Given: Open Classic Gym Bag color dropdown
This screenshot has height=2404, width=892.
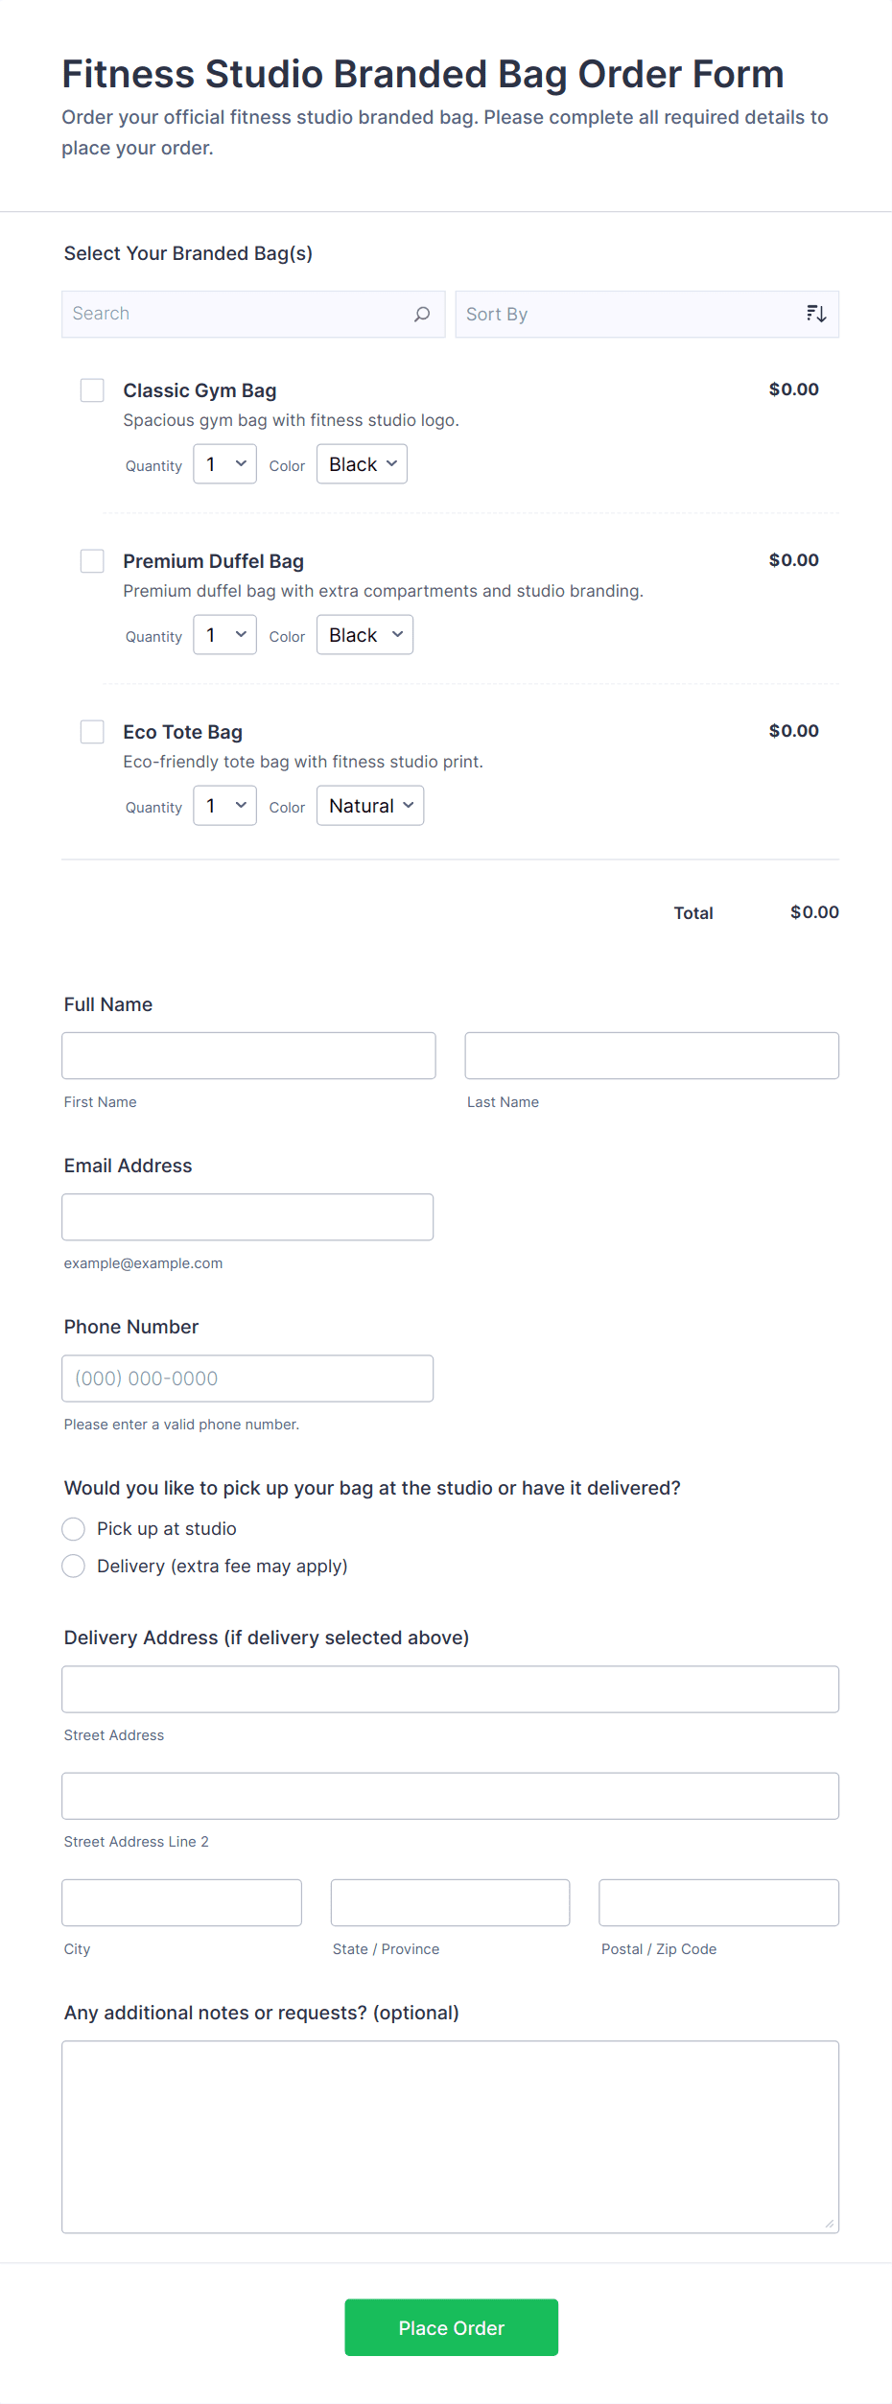Looking at the screenshot, I should pos(362,464).
